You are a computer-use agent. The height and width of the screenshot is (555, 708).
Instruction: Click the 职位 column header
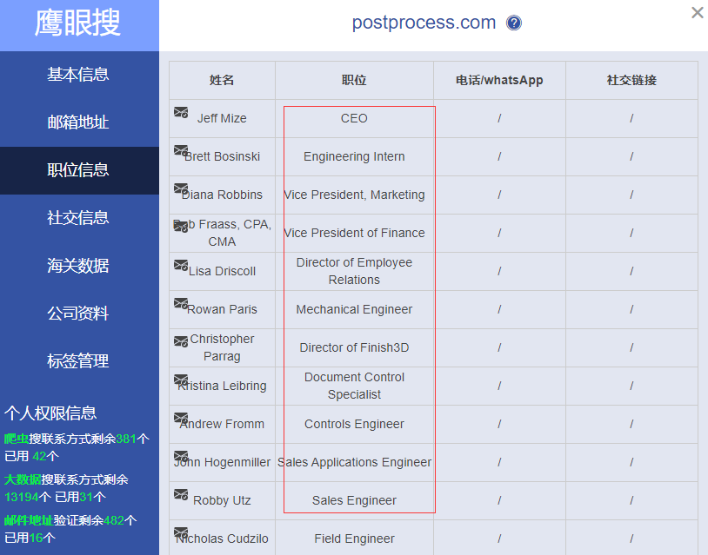click(354, 80)
